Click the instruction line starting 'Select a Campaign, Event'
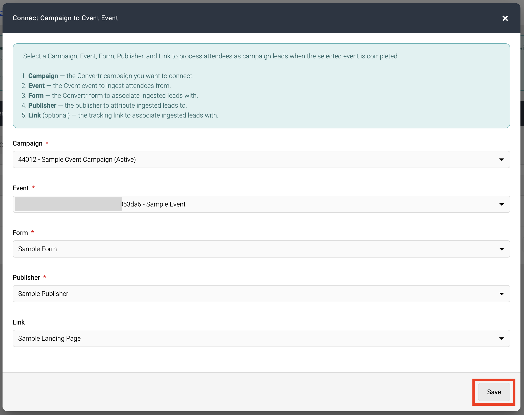The height and width of the screenshot is (415, 524). (211, 56)
